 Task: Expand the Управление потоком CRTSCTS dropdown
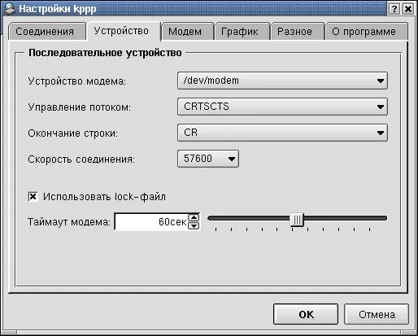click(x=282, y=107)
